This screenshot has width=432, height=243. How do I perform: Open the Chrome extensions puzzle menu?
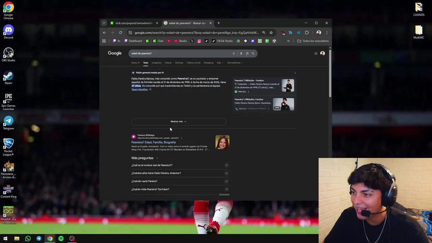(307, 33)
